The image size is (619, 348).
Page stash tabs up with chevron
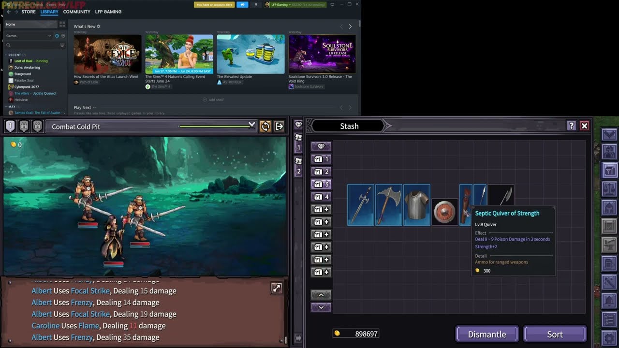[321, 295]
